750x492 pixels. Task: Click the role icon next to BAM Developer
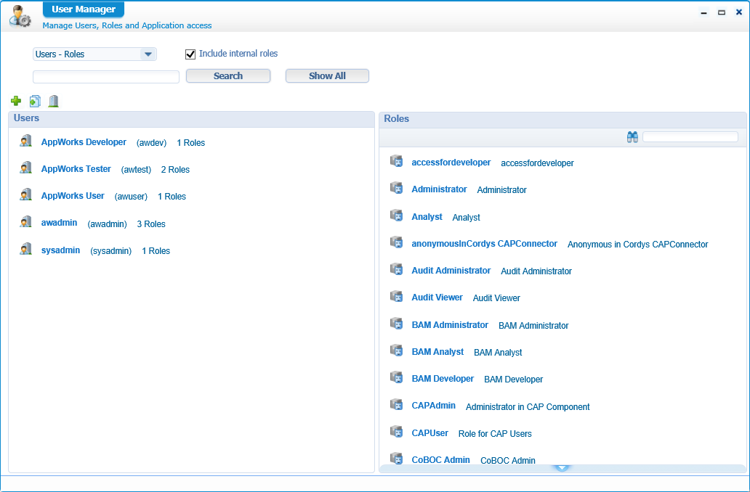tap(397, 377)
